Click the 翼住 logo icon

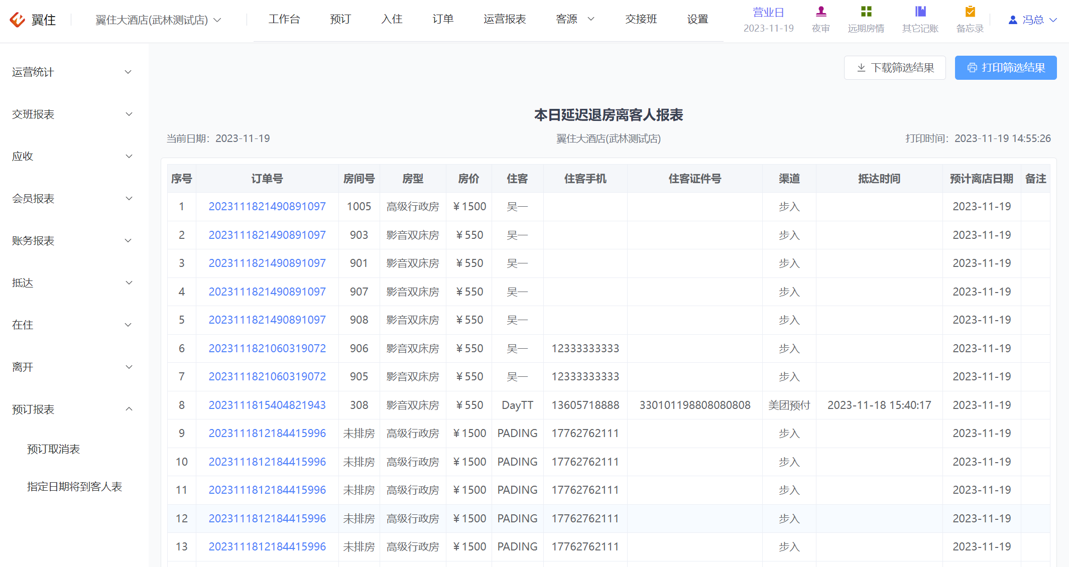tap(17, 20)
